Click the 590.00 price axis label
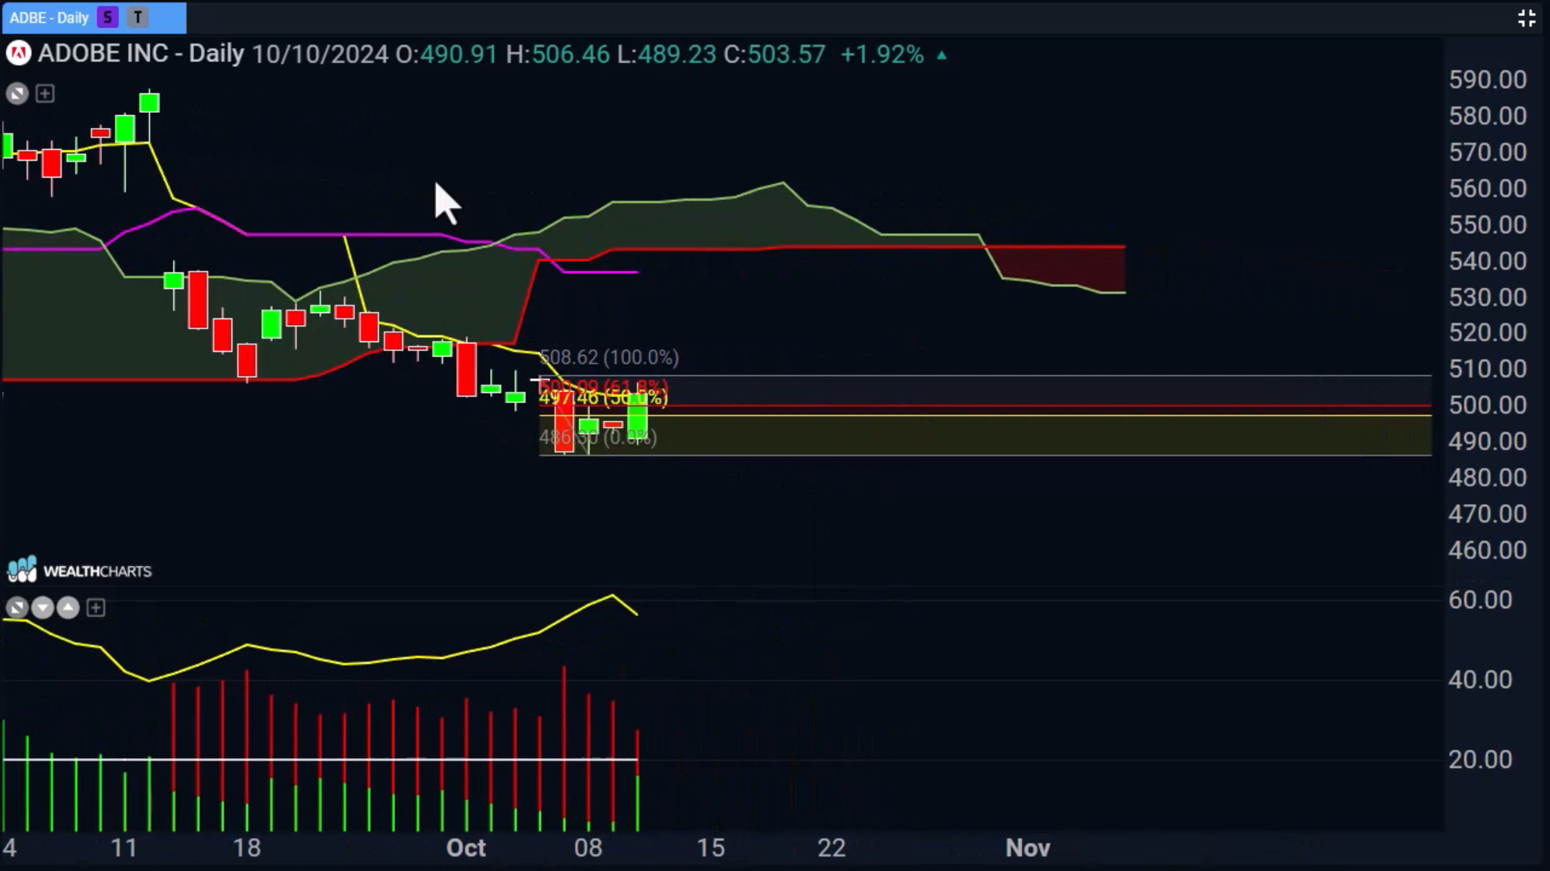Screen dimensions: 1550x871 coord(1488,80)
